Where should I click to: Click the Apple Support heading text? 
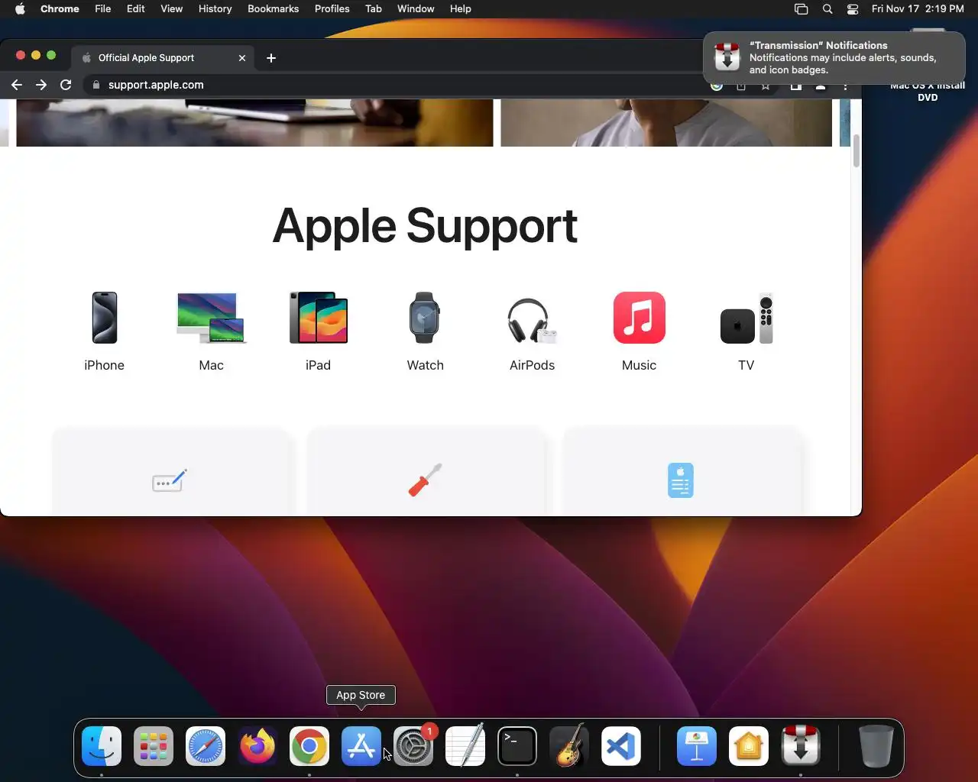point(425,225)
